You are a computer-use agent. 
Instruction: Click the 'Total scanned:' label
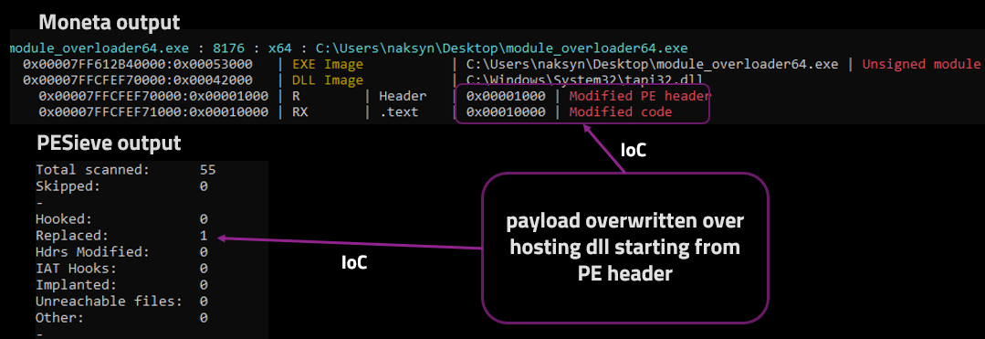point(93,170)
